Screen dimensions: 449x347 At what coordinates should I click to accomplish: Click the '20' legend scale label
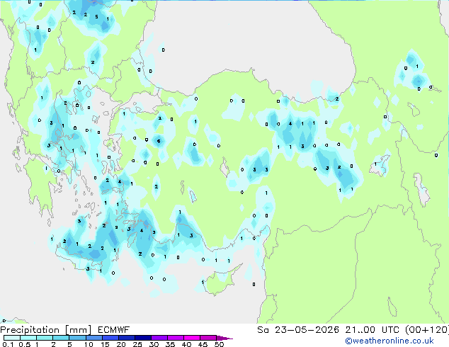point(121,344)
